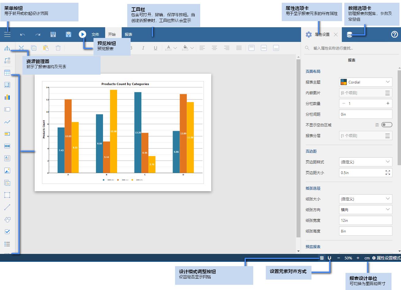401x290 pixels.
Task: Select the line drawing tool
Action: tap(7, 207)
